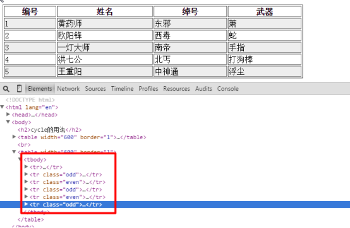The width and height of the screenshot is (350, 228).
Task: Click the 绰号 table header
Action: tap(190, 11)
